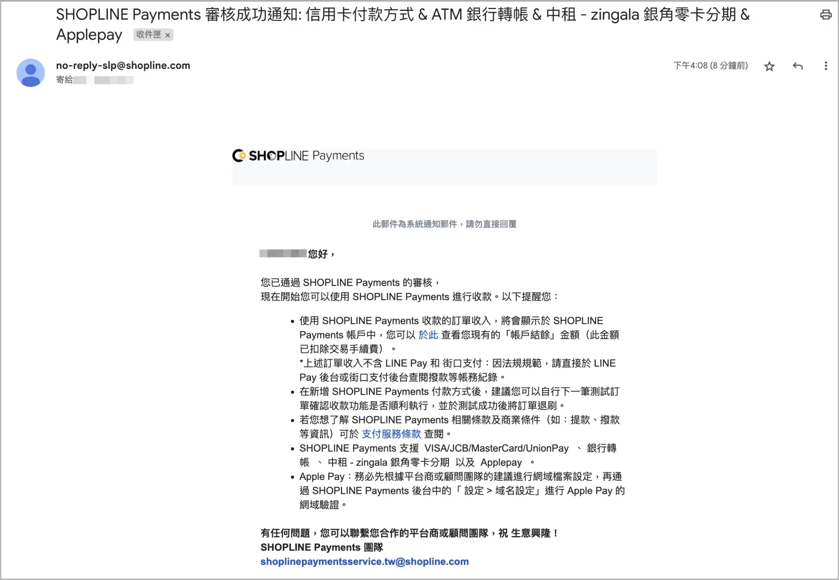
Task: Click closing line 有任何問題 祝 生意興隆
Action: (x=409, y=533)
